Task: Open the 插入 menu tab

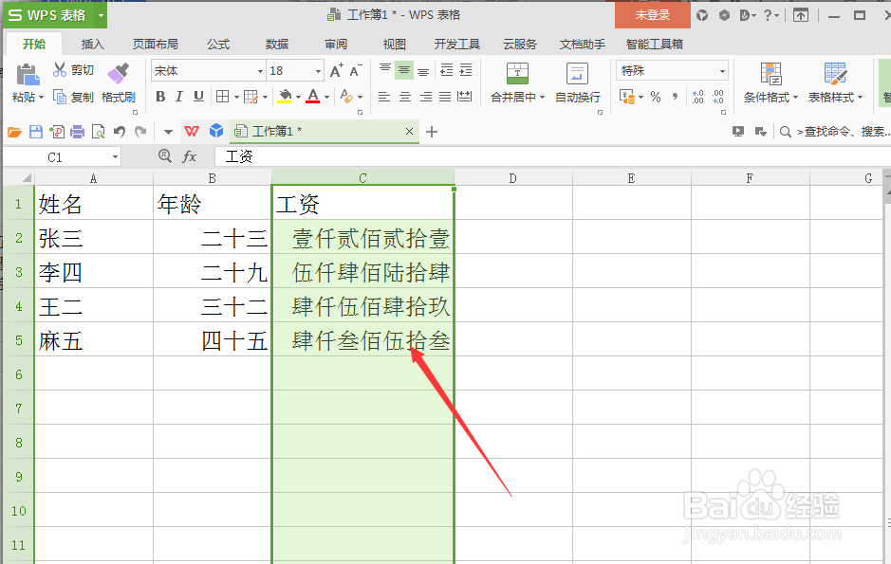Action: coord(91,44)
